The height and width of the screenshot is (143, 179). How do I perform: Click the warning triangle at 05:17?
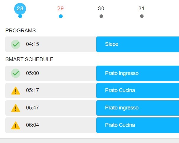[x=16, y=91]
